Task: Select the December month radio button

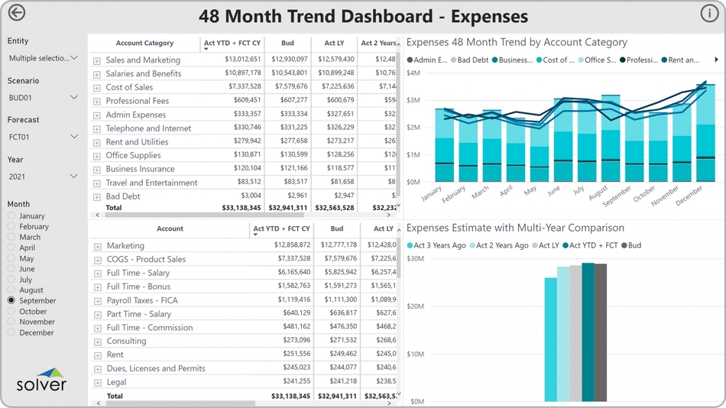Action: 11,333
